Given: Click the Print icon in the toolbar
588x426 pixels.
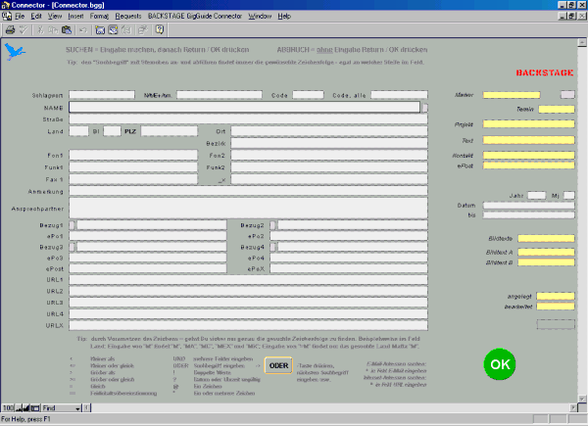Looking at the screenshot, I should tap(9, 30).
